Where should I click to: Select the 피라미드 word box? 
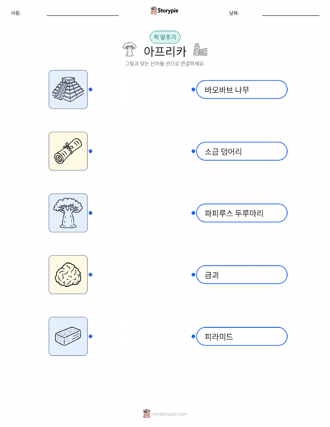(x=242, y=336)
